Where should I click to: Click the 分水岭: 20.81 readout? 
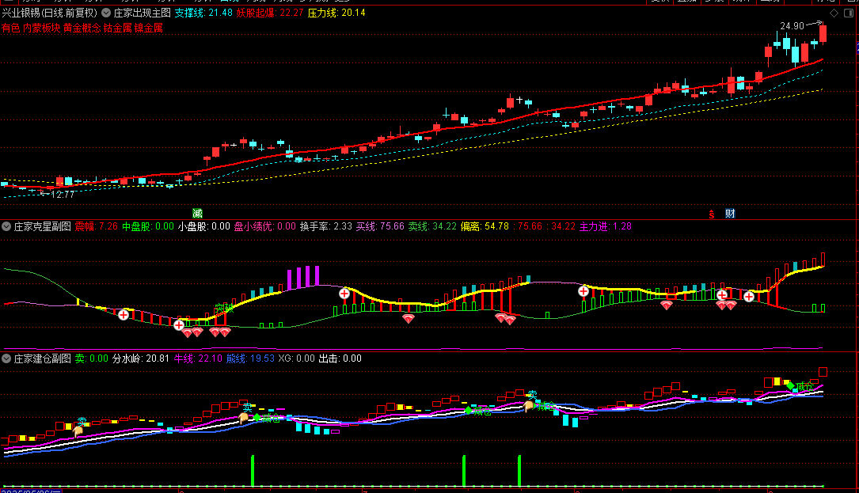tap(141, 358)
